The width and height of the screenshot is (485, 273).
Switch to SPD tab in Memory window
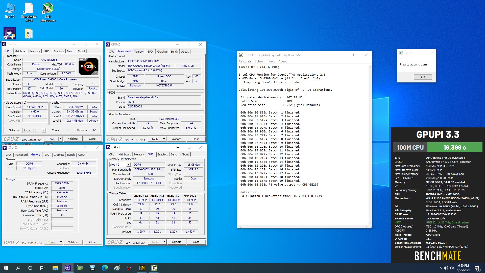pyautogui.click(x=47, y=155)
